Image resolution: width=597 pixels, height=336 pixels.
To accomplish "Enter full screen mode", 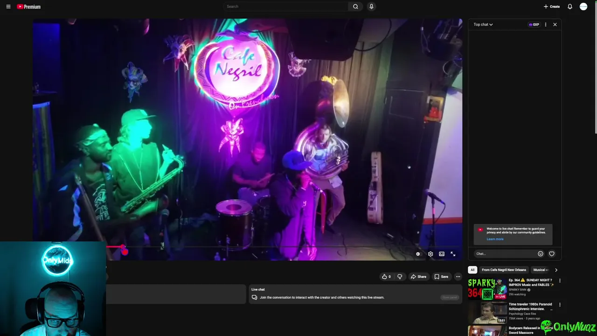I will pyautogui.click(x=453, y=254).
